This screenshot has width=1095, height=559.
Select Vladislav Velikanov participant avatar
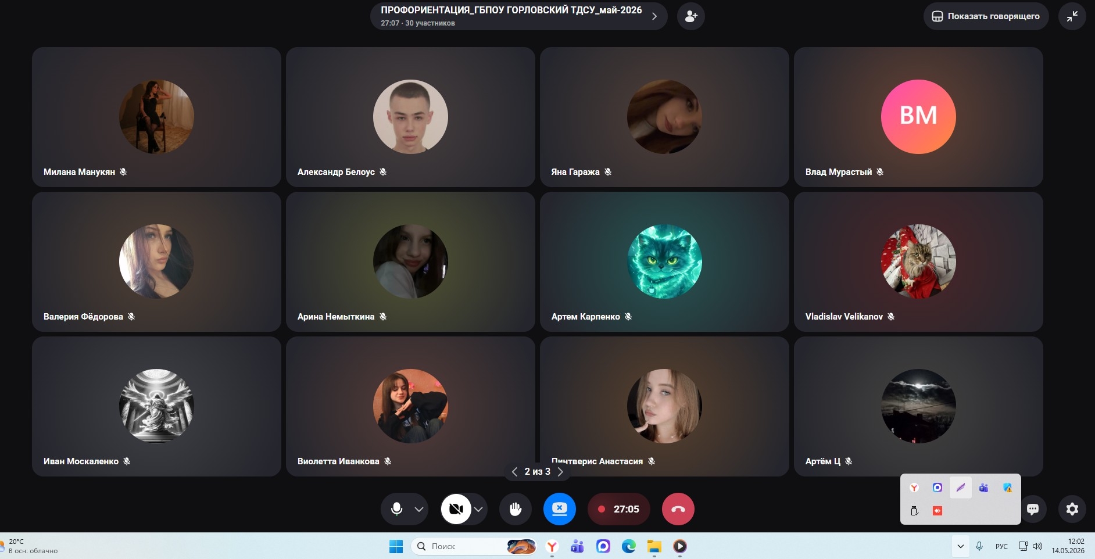(918, 261)
